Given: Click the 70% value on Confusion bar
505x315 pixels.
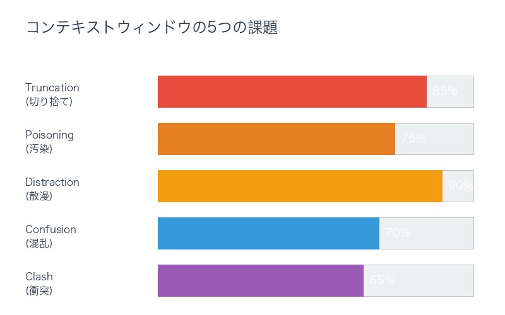Looking at the screenshot, I should pyautogui.click(x=398, y=233).
